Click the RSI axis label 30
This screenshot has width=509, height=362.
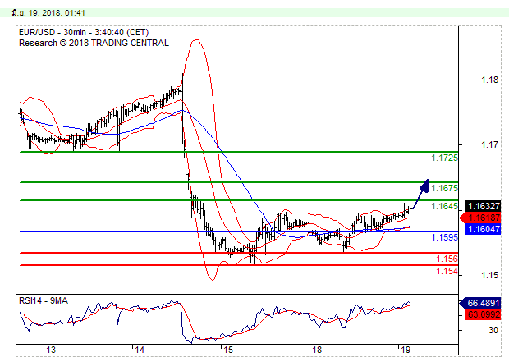click(493, 330)
